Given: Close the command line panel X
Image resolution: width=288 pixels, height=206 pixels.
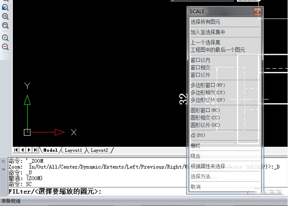Looking at the screenshot, I should click(3, 162).
